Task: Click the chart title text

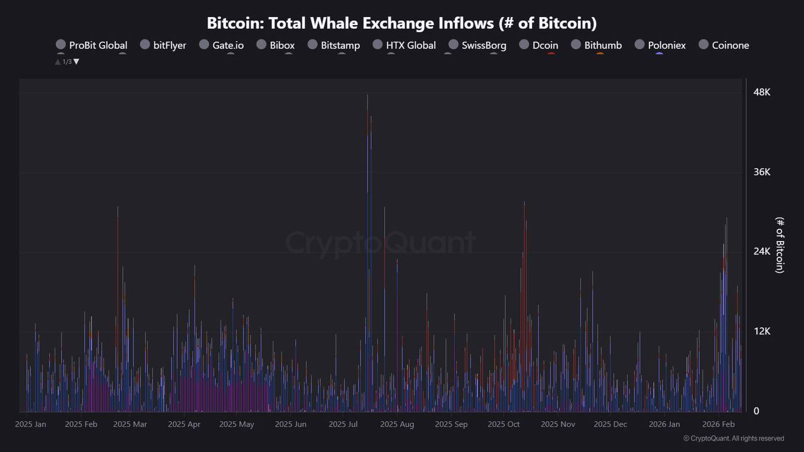Action: 402,23
